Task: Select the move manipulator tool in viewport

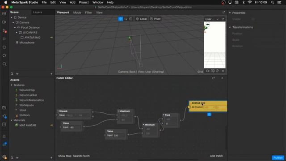Action: tap(121, 19)
